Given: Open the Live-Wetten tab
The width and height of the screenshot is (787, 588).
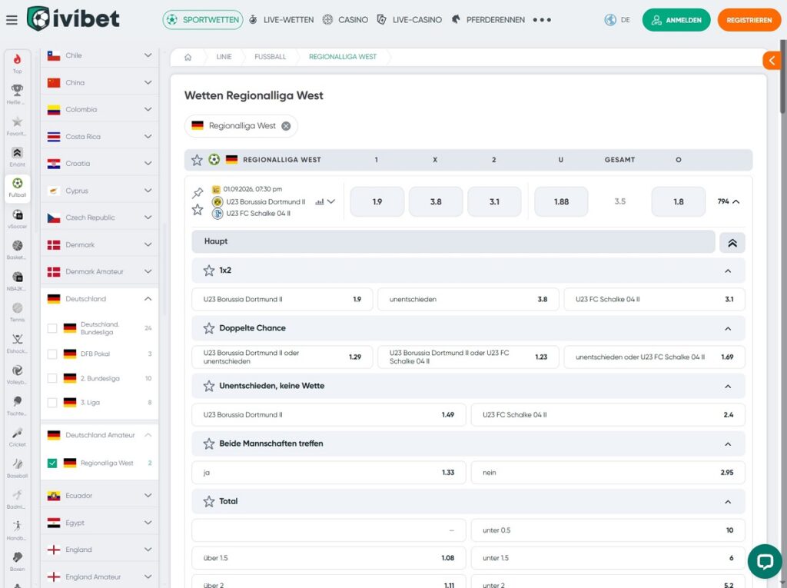Looking at the screenshot, I should pos(281,20).
